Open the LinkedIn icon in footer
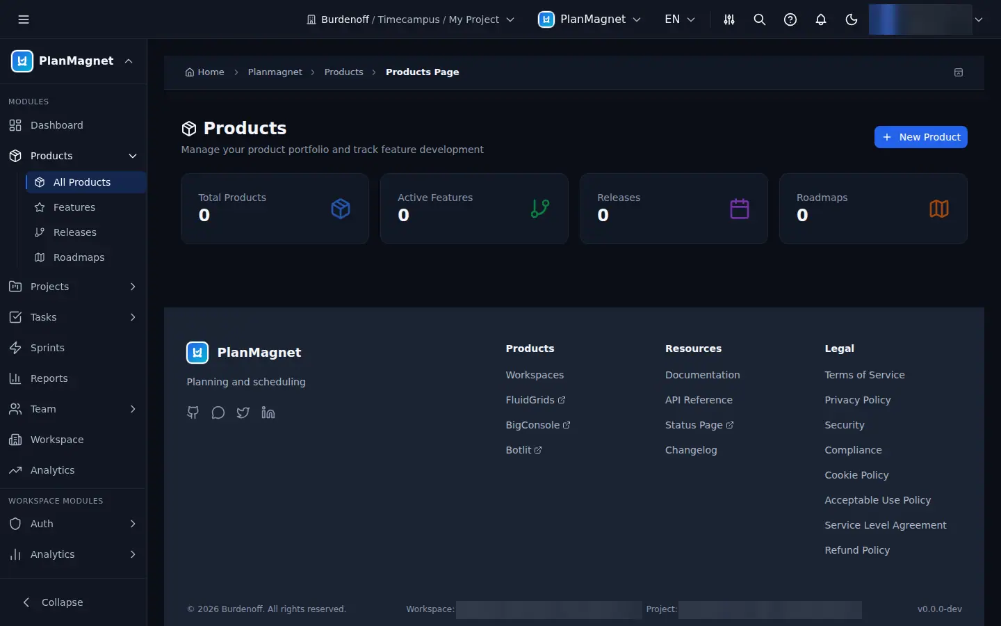1001x626 pixels. 268,413
